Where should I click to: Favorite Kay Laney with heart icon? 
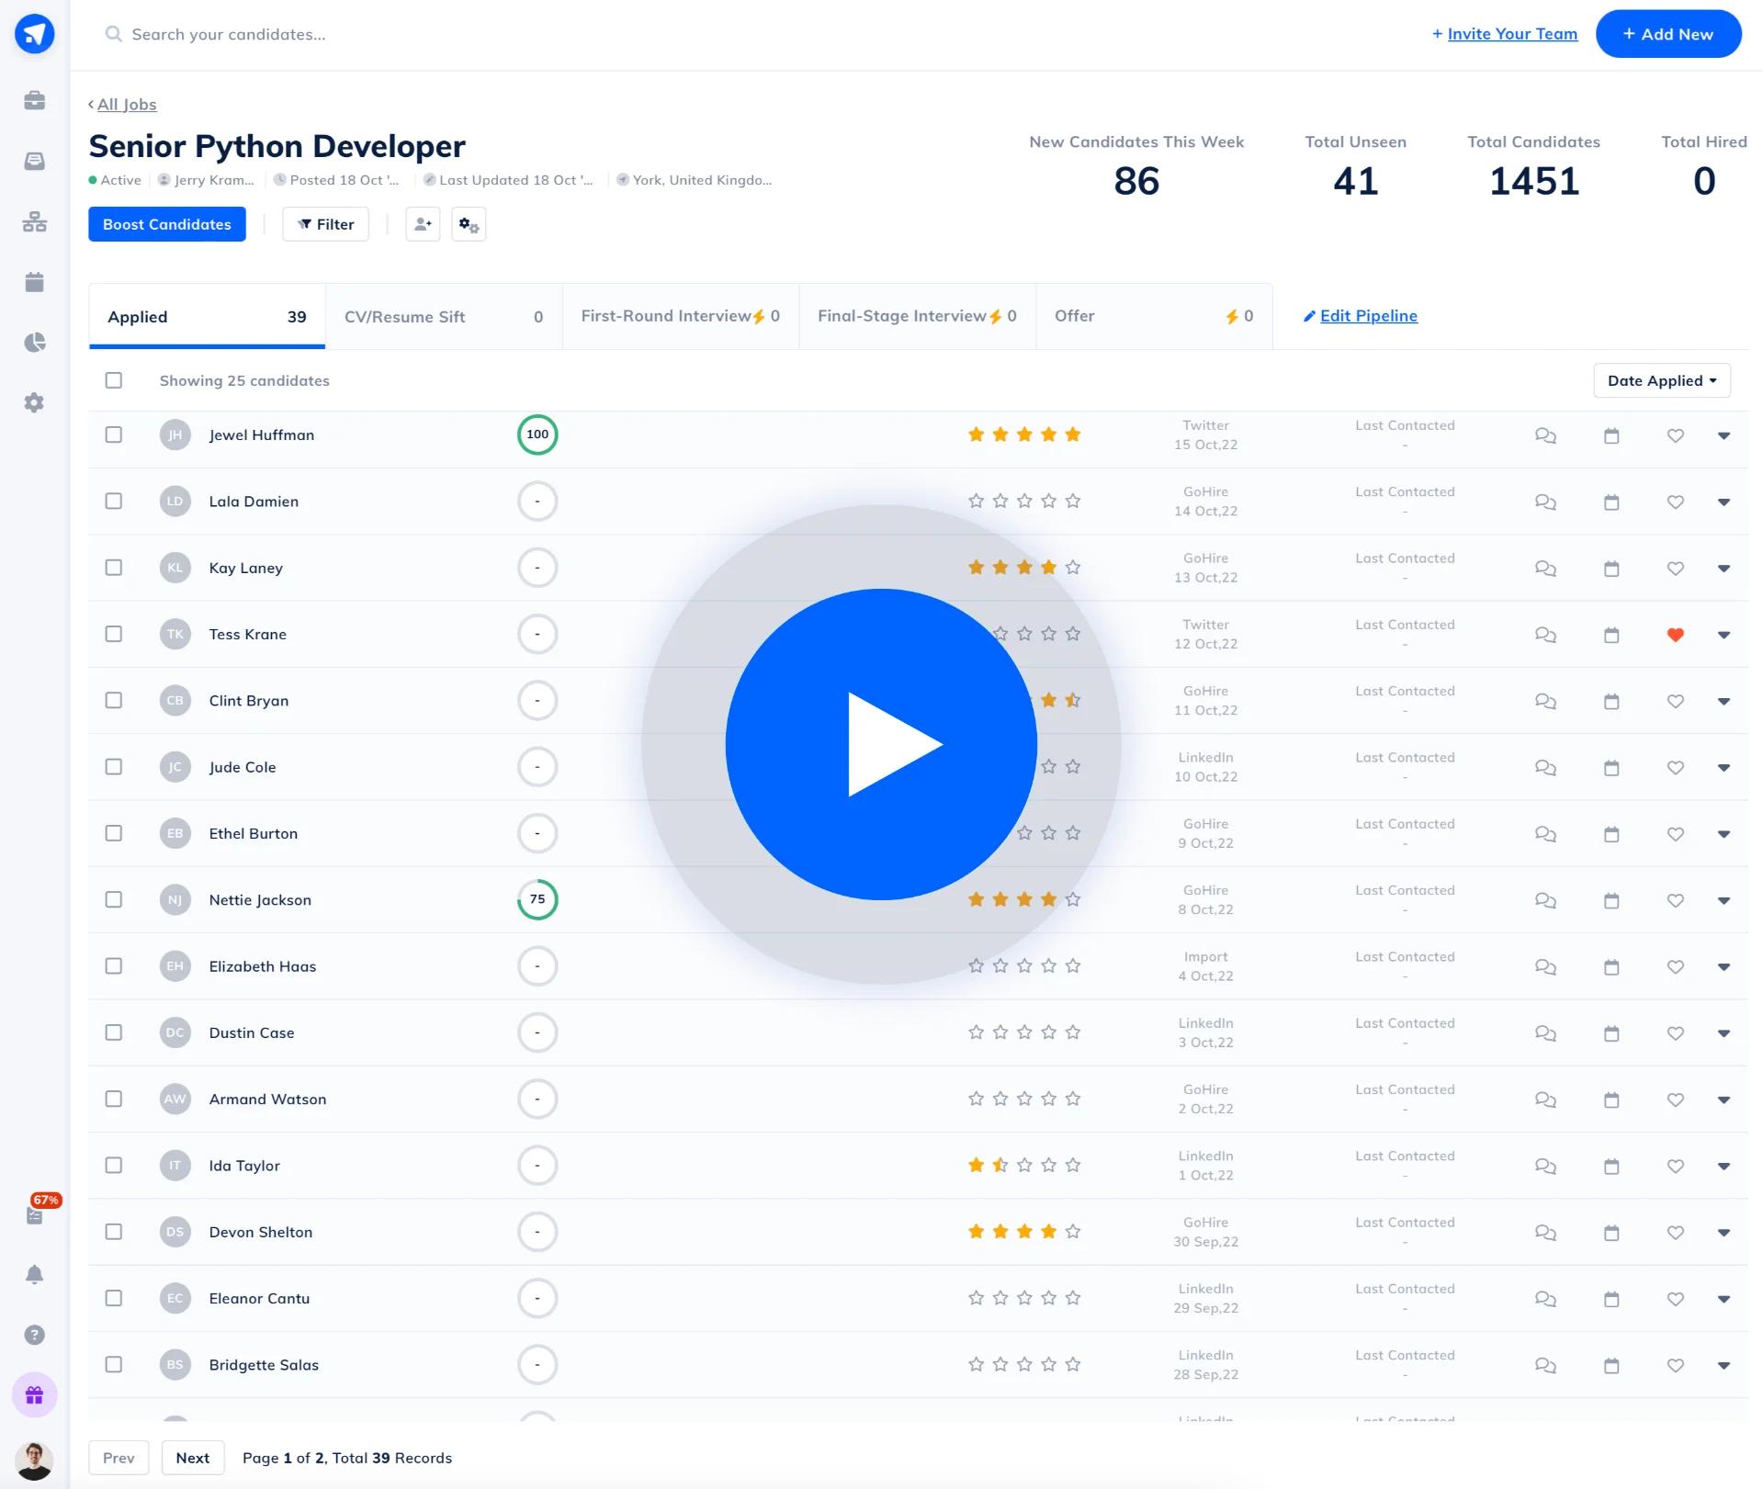point(1676,569)
